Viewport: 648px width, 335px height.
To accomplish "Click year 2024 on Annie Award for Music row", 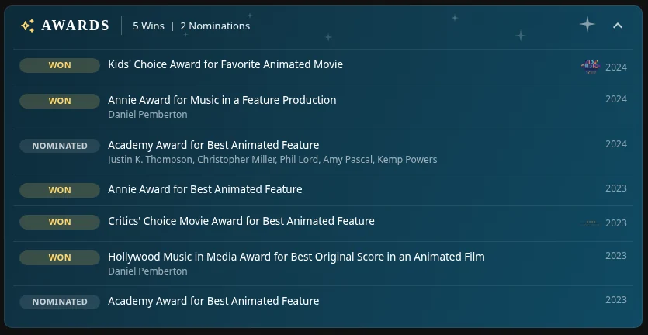I will (x=615, y=99).
